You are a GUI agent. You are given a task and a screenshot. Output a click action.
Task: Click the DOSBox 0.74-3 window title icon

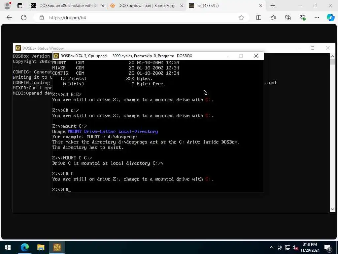point(56,56)
